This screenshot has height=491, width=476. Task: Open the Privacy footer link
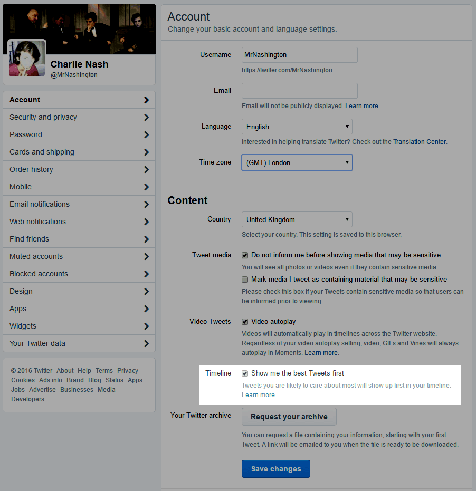[128, 371]
